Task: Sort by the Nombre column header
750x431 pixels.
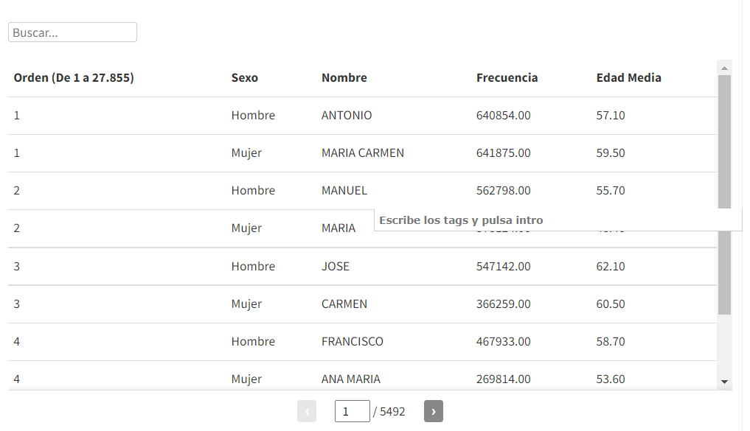Action: click(344, 77)
